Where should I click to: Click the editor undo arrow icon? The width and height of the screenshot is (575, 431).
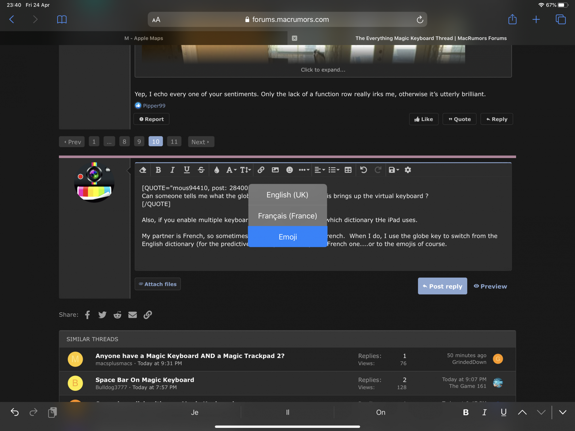(x=363, y=170)
